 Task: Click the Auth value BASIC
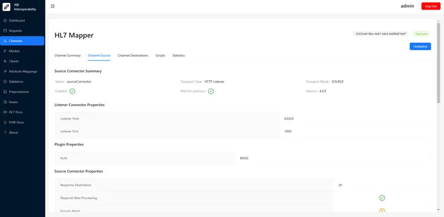(244, 158)
